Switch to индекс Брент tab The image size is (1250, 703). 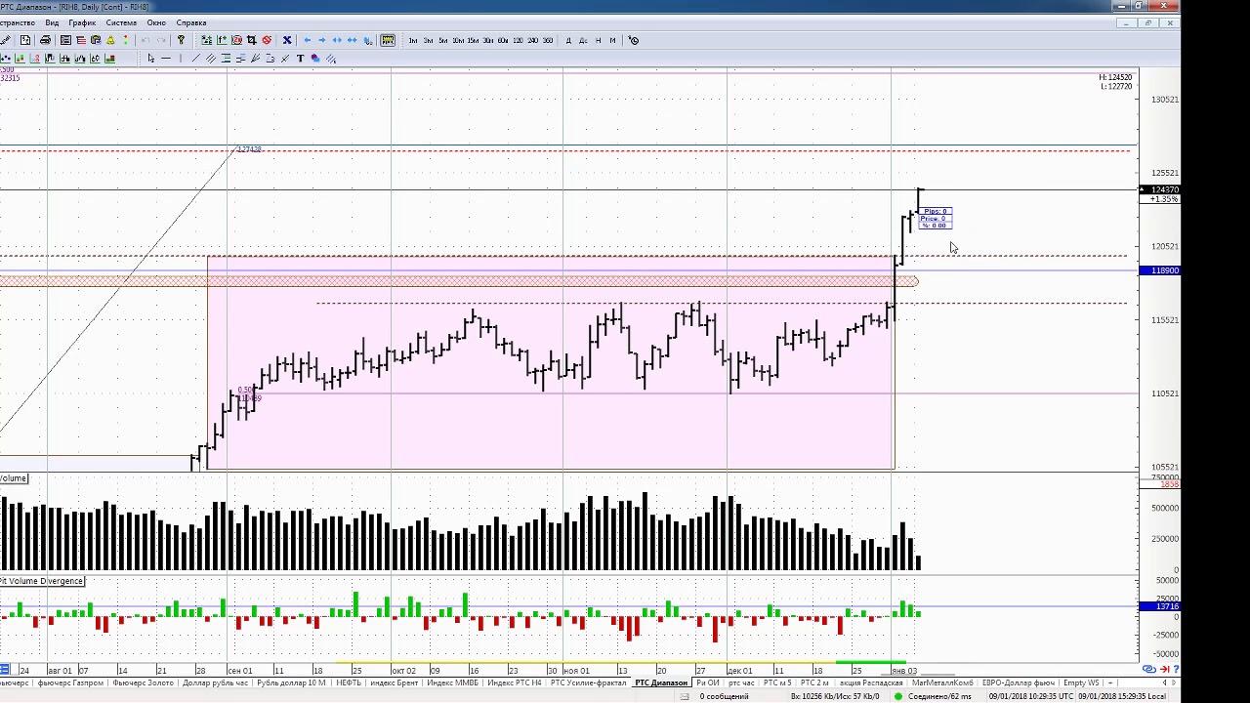point(395,682)
